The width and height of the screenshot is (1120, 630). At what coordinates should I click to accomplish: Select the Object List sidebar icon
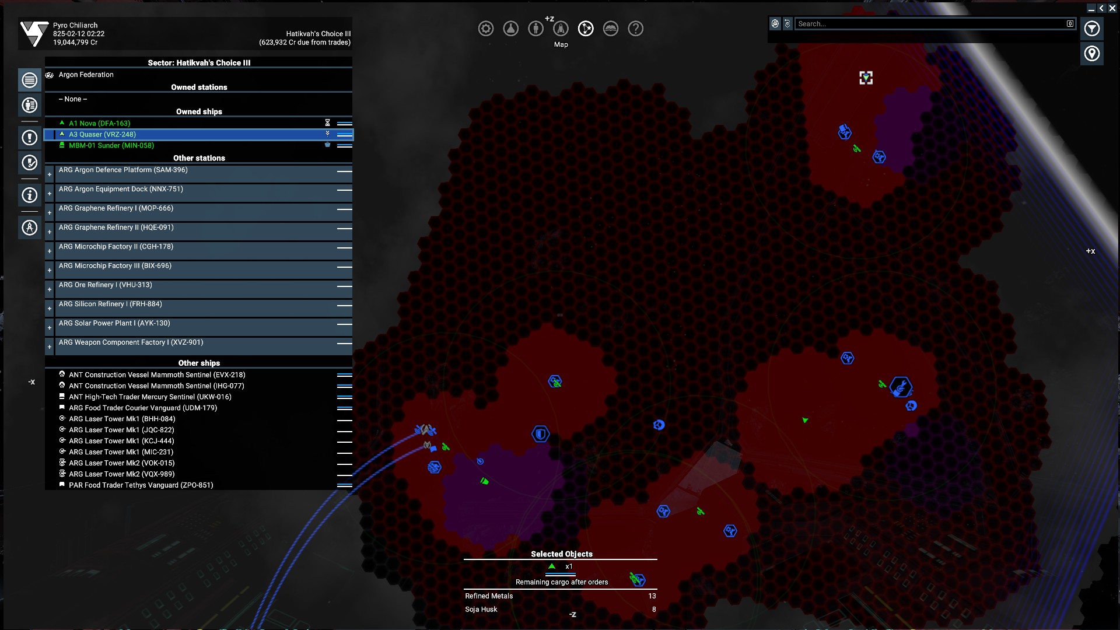point(30,80)
